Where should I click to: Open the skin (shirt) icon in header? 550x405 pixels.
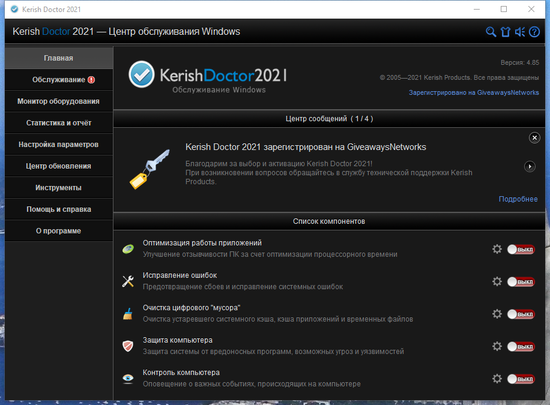(x=505, y=32)
